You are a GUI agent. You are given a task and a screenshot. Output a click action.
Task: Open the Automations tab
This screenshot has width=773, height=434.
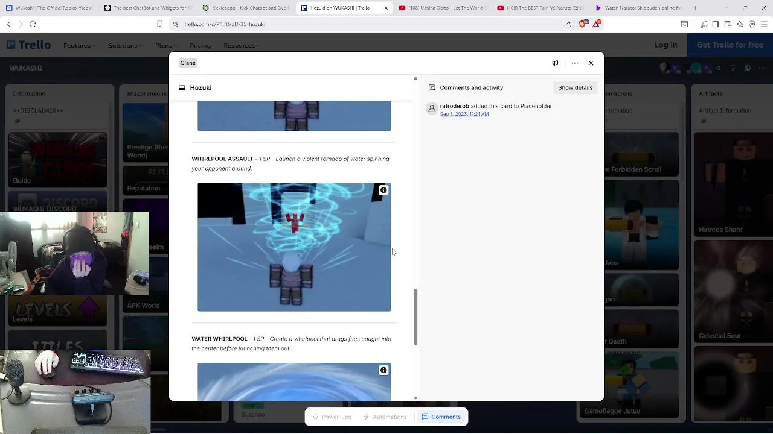(x=385, y=417)
